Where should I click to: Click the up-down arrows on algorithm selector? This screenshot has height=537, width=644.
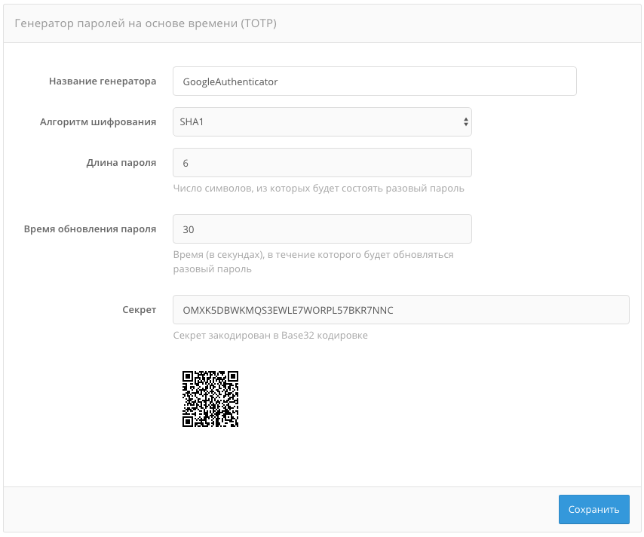465,121
